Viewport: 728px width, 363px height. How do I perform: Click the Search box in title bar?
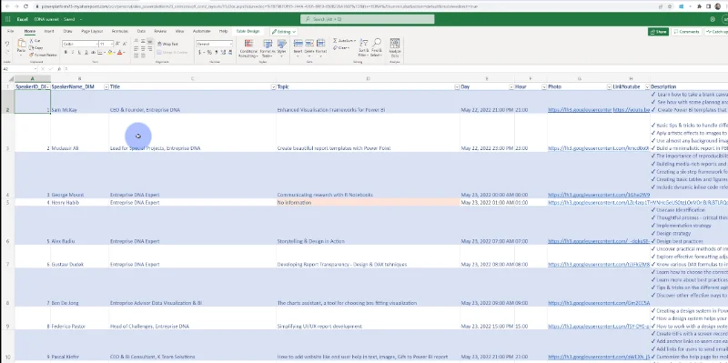368,19
